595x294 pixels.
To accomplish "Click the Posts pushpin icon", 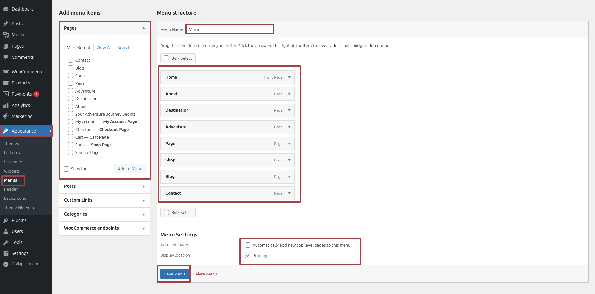I will tap(6, 24).
